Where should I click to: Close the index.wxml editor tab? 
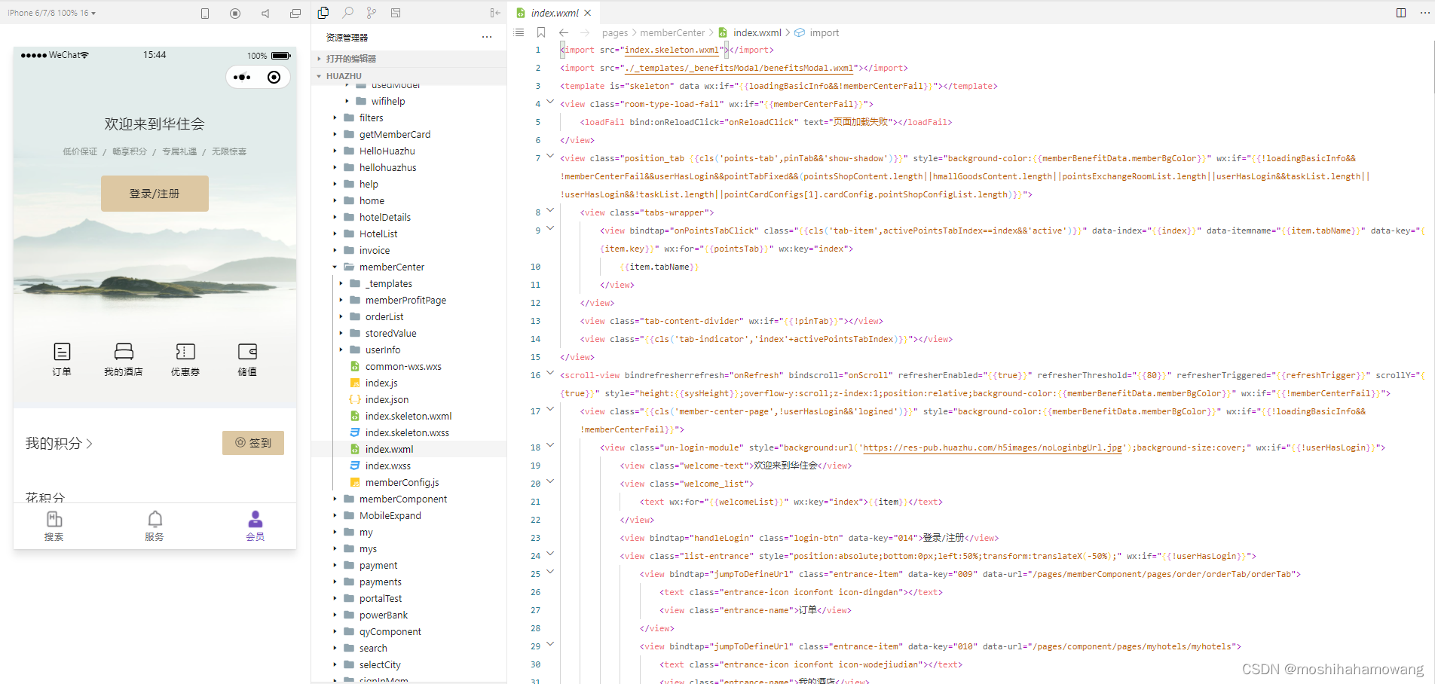(x=588, y=13)
